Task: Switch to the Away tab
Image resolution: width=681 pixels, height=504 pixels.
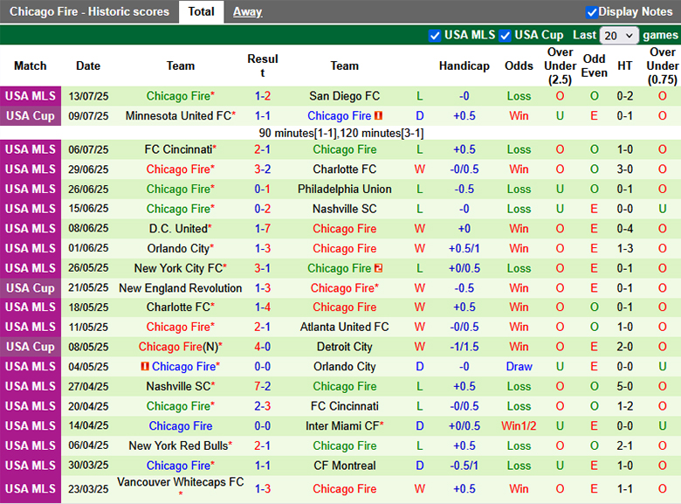Action: point(248,11)
